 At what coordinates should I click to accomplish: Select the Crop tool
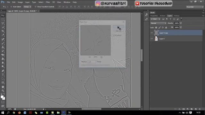point(3,31)
